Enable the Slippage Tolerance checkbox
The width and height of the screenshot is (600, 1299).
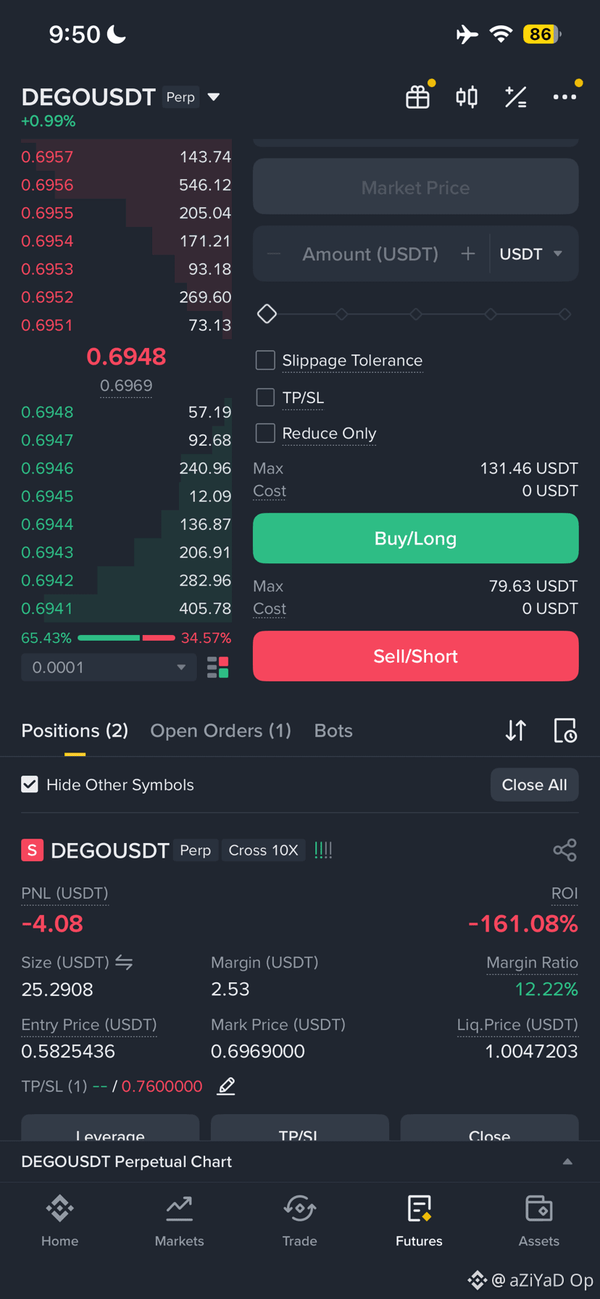(265, 360)
